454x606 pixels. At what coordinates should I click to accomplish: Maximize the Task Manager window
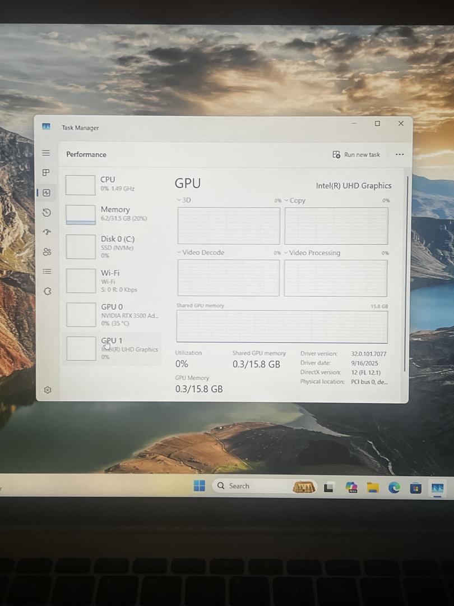pyautogui.click(x=377, y=123)
